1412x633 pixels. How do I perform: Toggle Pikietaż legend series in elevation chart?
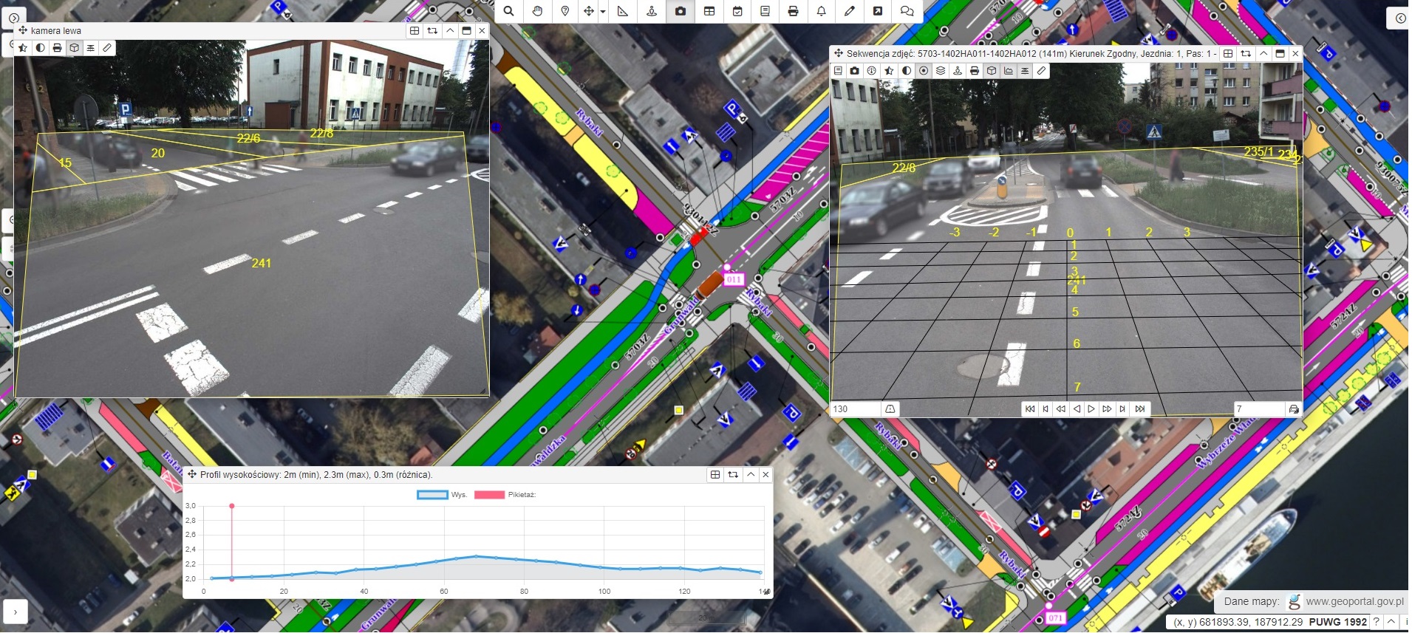coord(505,495)
